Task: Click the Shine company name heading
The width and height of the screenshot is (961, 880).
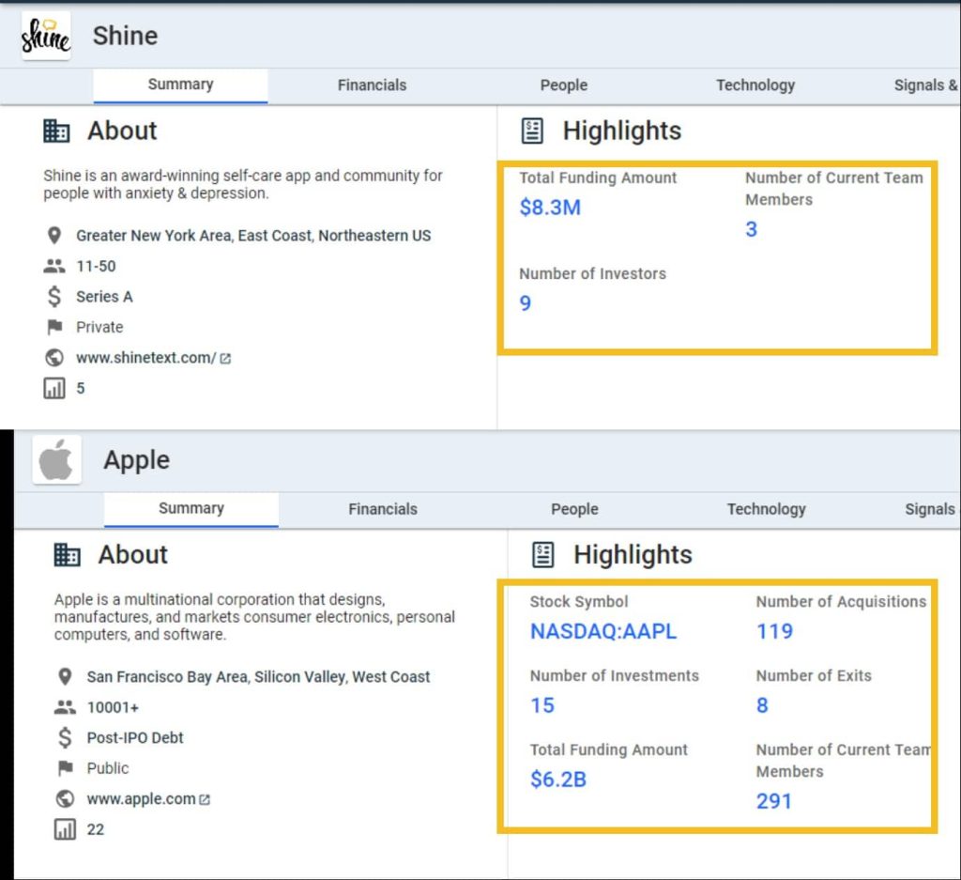Action: click(125, 36)
